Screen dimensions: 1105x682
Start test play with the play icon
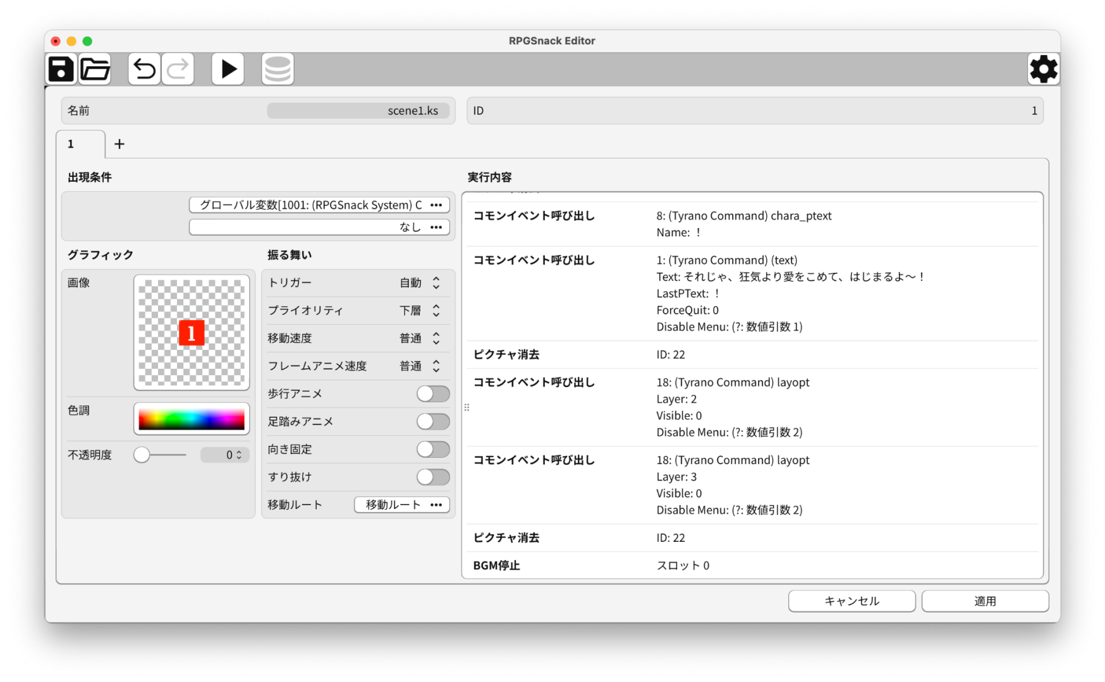click(x=228, y=69)
